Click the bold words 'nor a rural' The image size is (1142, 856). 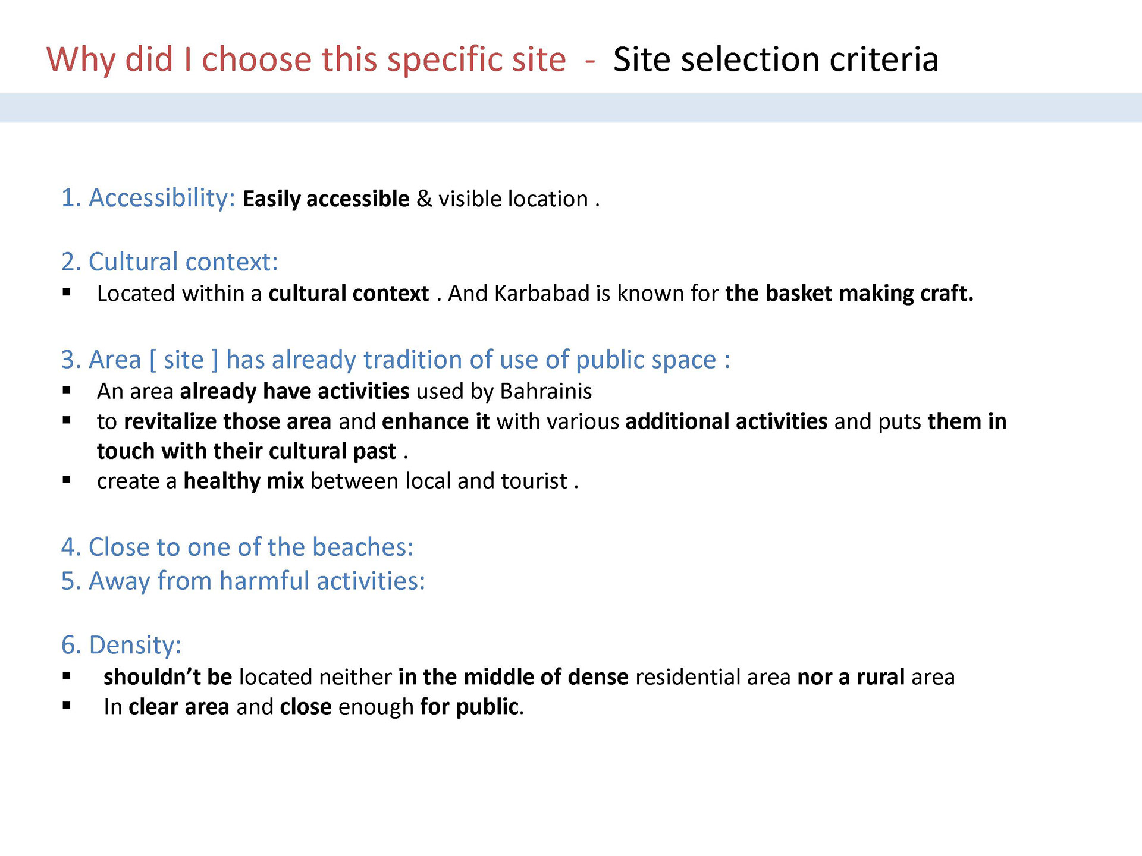[851, 677]
